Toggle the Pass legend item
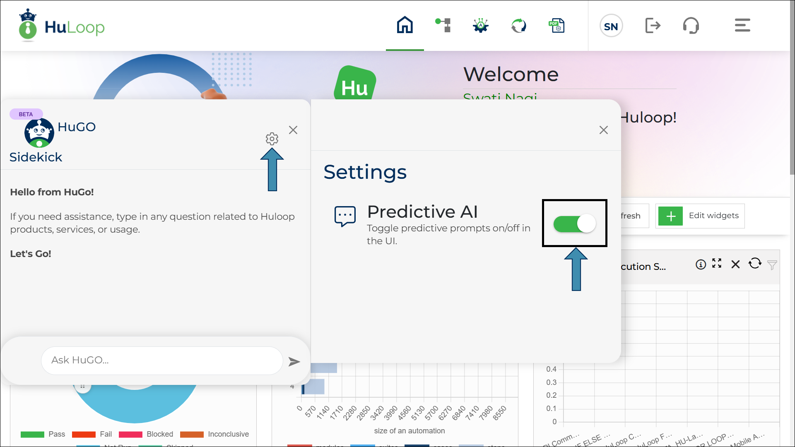 coord(43,434)
